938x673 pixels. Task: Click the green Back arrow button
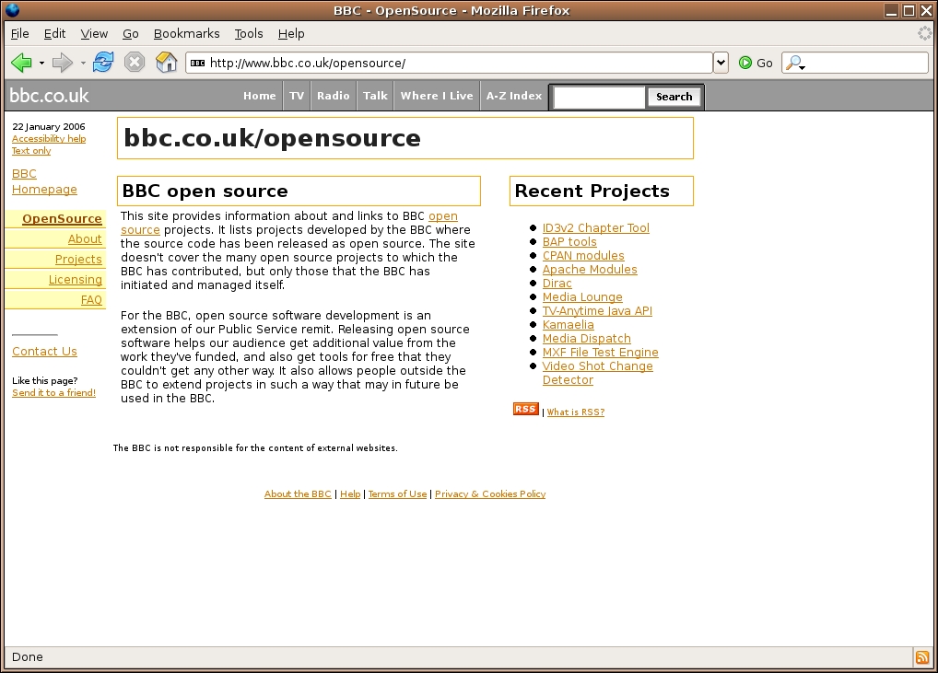[x=21, y=63]
